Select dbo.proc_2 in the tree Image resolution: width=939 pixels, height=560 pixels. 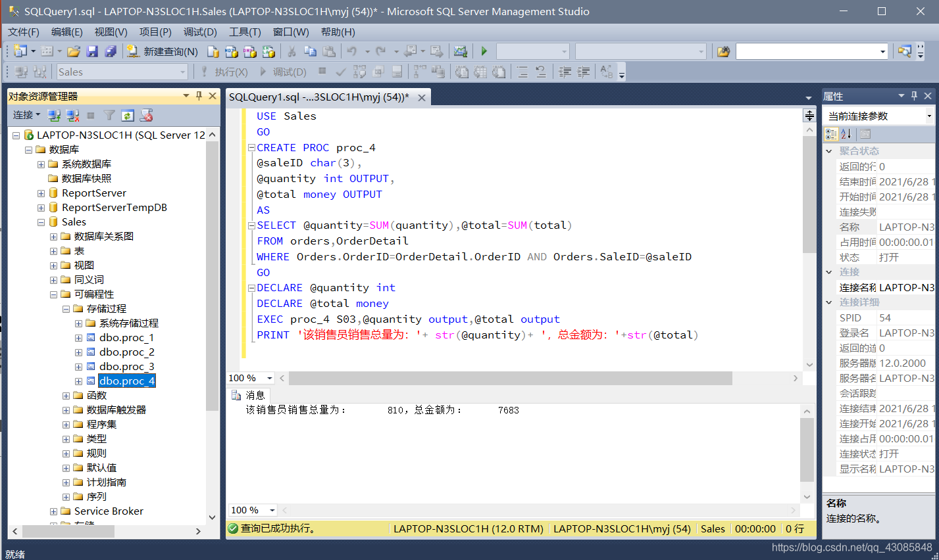[126, 352]
